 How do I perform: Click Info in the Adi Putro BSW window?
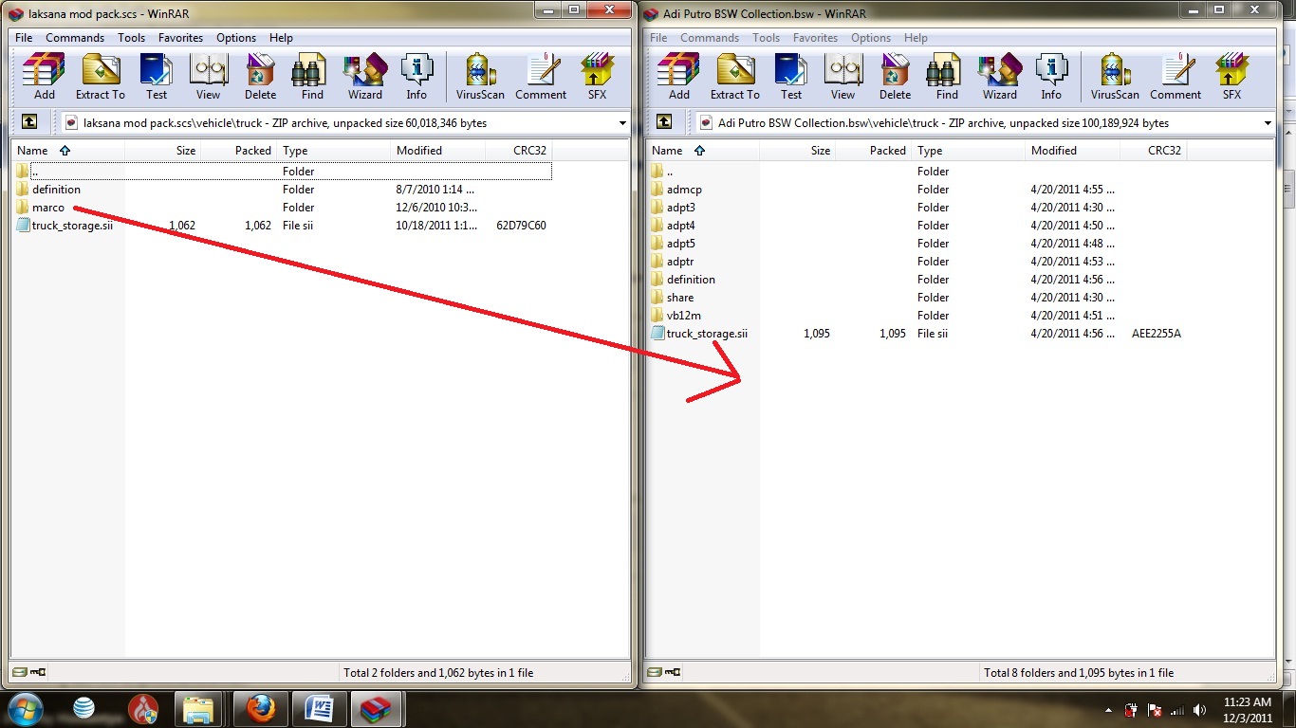(x=1051, y=77)
